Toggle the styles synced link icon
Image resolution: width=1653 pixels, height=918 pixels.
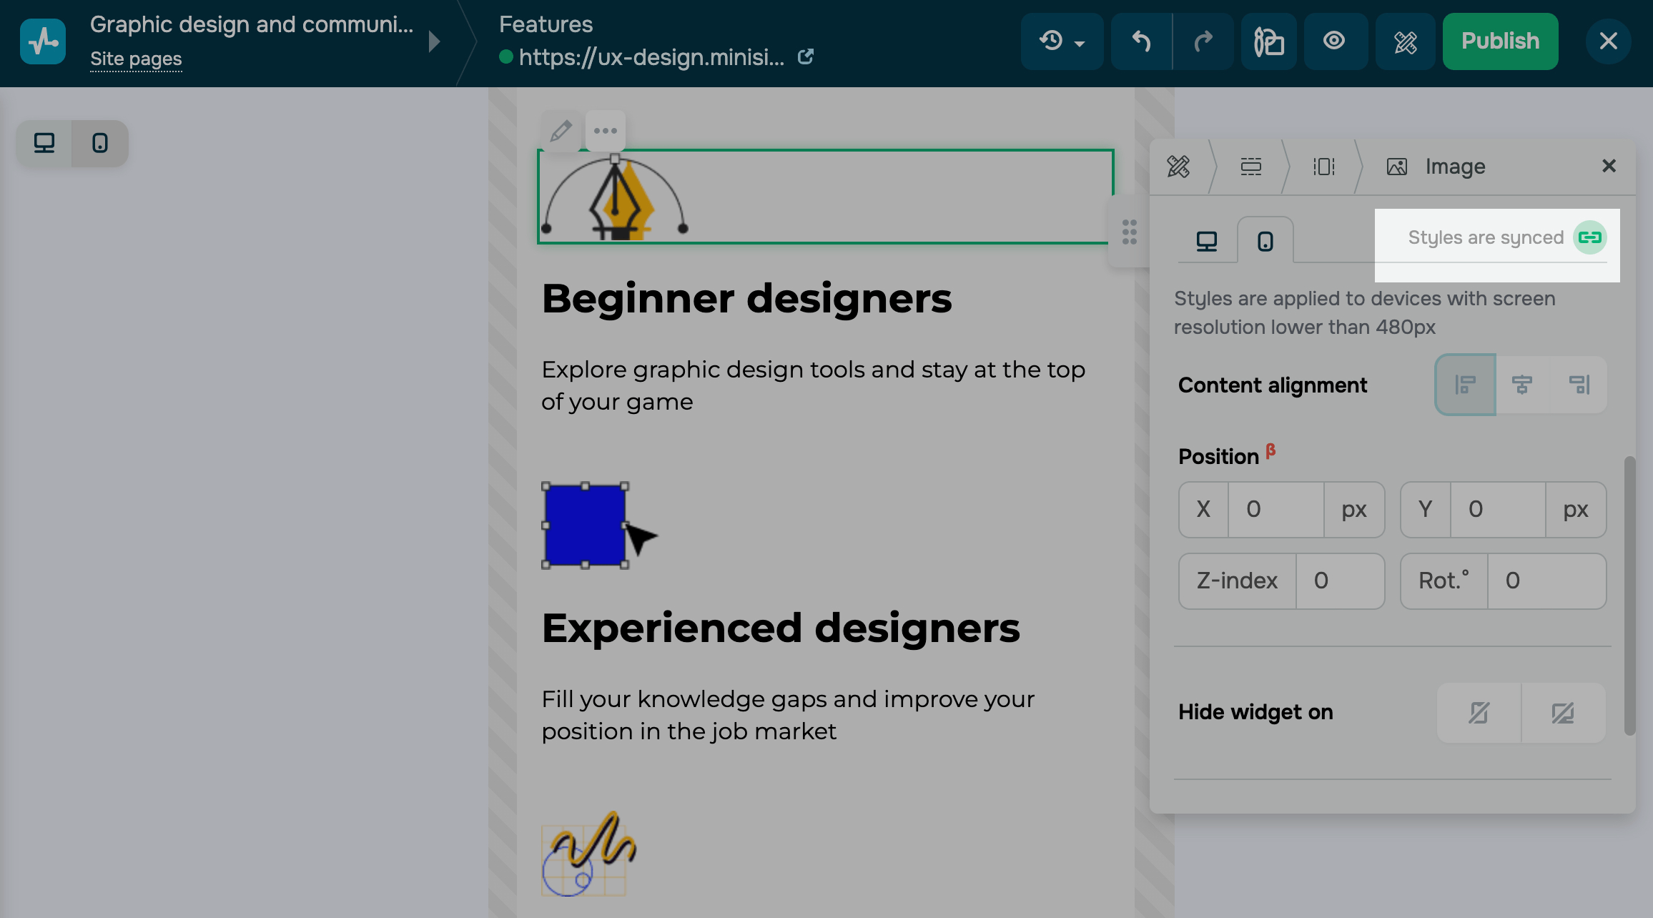(x=1589, y=237)
